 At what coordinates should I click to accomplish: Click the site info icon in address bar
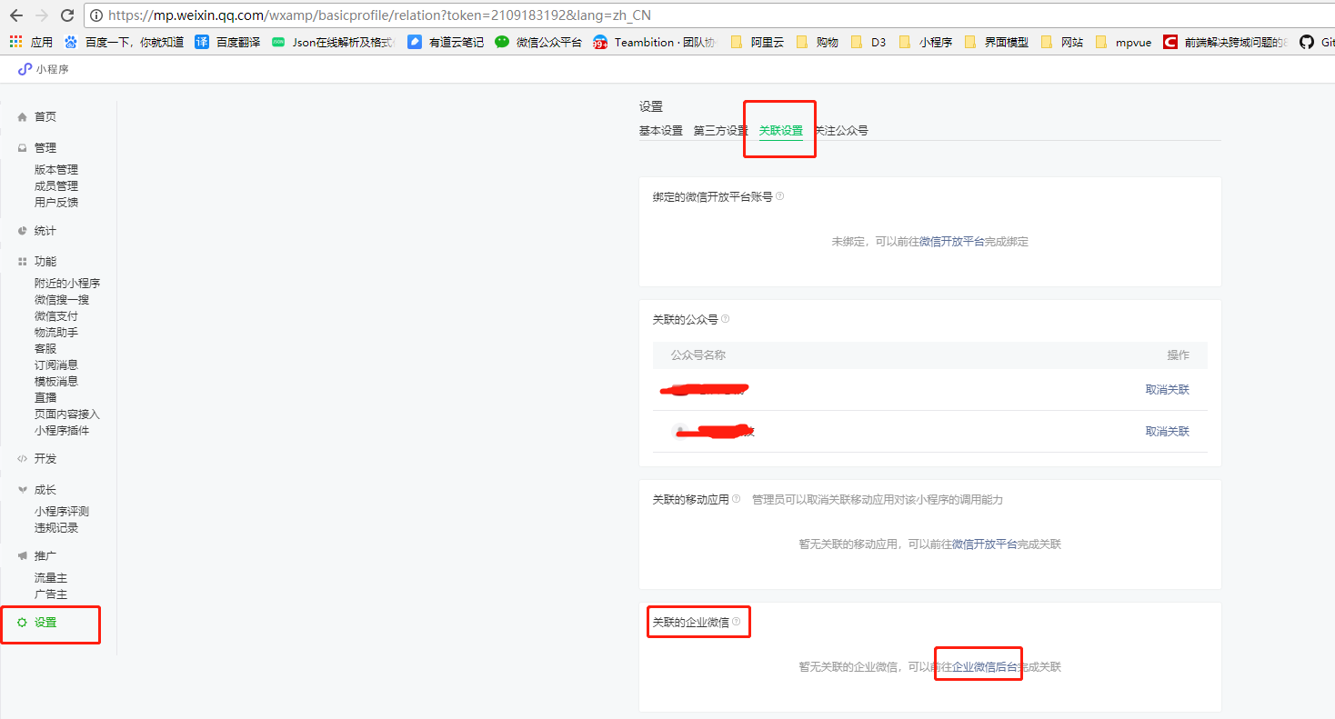(x=96, y=15)
